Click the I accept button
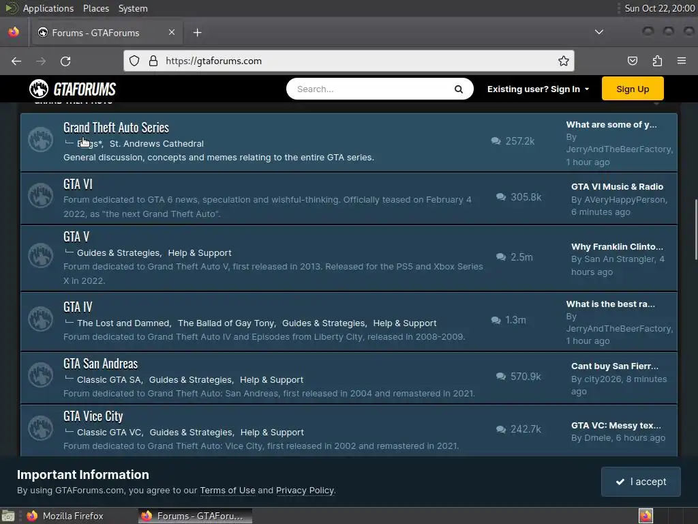 coord(641,482)
